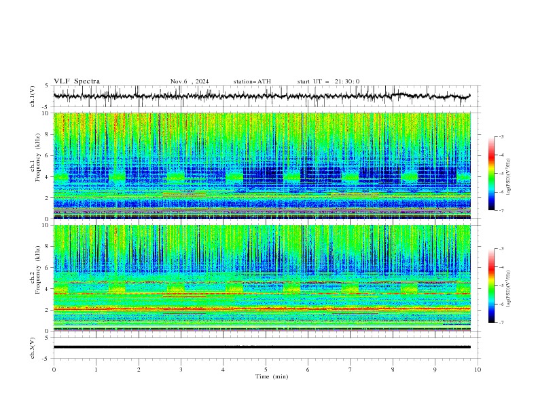
Task: Click the "ch.1(V)" waveform axis label
Action: pyautogui.click(x=33, y=96)
